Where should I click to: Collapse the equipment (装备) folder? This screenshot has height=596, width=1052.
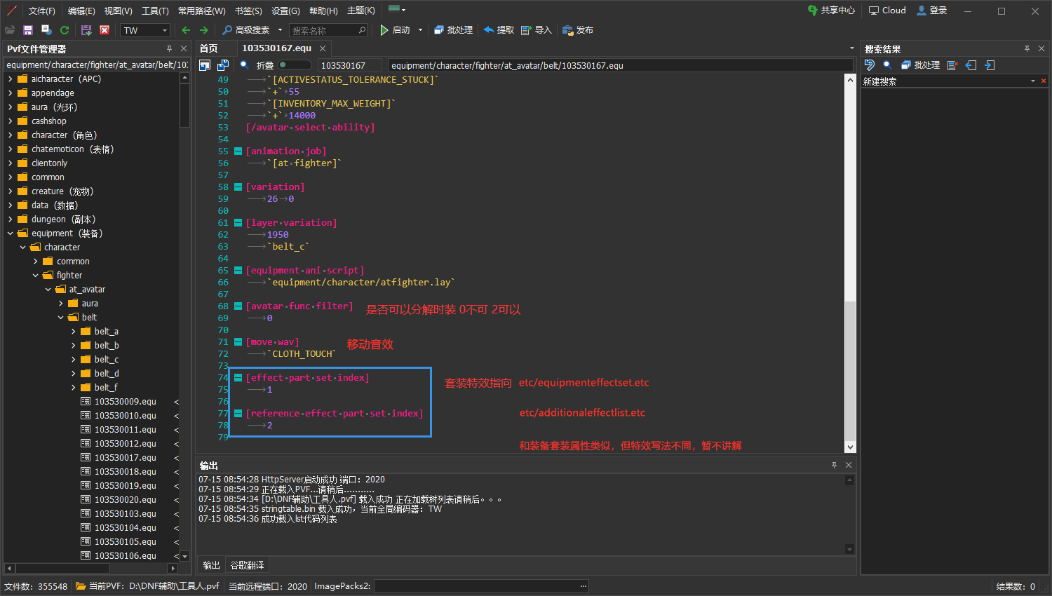11,233
